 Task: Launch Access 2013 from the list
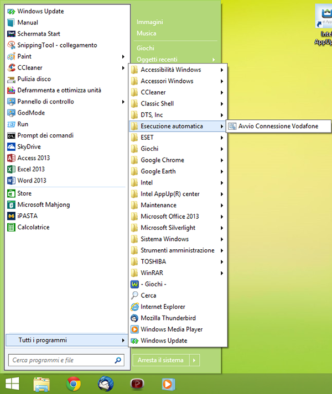(x=33, y=158)
